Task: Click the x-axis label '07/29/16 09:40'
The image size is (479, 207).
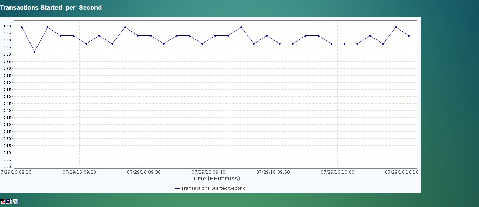Action: click(208, 172)
